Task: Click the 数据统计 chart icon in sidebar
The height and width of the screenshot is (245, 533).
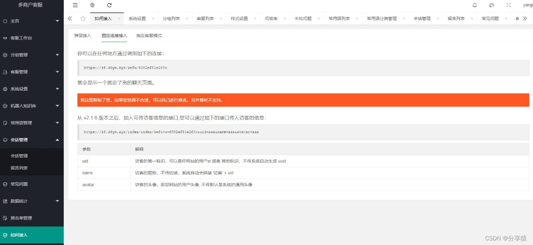Action: tap(5, 201)
